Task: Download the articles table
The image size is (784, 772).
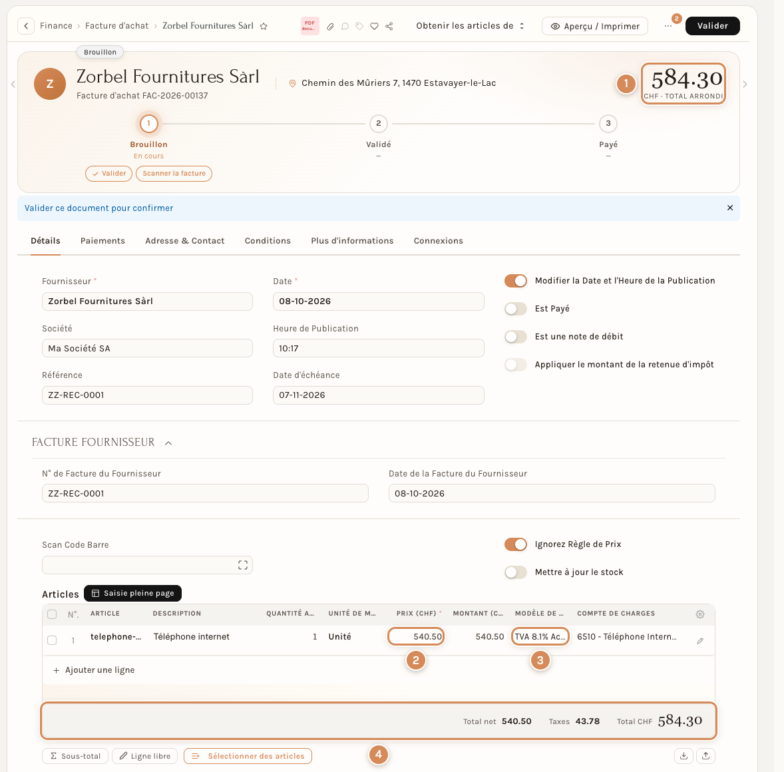Action: tap(684, 756)
